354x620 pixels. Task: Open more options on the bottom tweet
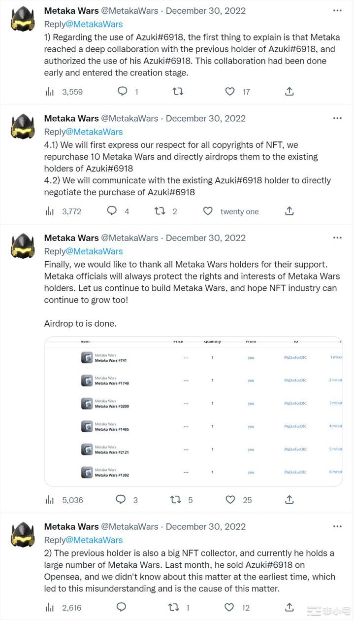tap(337, 525)
